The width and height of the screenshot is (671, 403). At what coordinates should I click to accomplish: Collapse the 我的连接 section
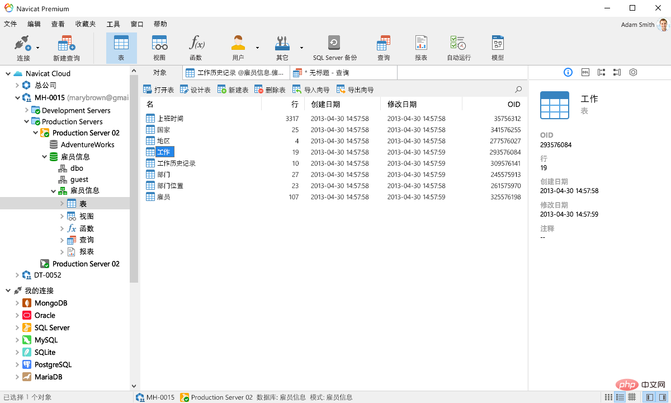pyautogui.click(x=8, y=290)
